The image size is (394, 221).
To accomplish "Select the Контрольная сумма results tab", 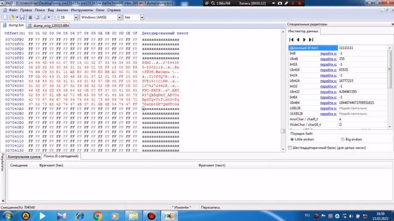I will (24, 157).
